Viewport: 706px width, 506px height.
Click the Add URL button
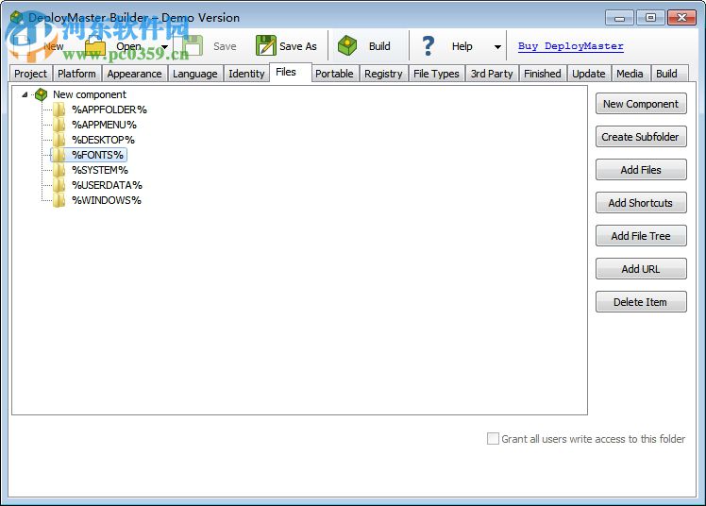[x=641, y=269]
